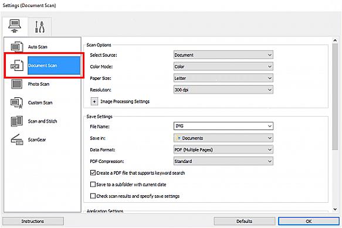Select Auto Scan label in sidebar

coord(38,47)
